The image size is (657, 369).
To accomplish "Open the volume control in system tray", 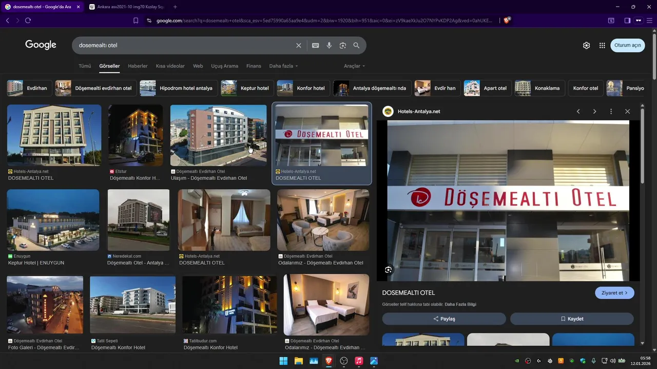I will click(612, 361).
